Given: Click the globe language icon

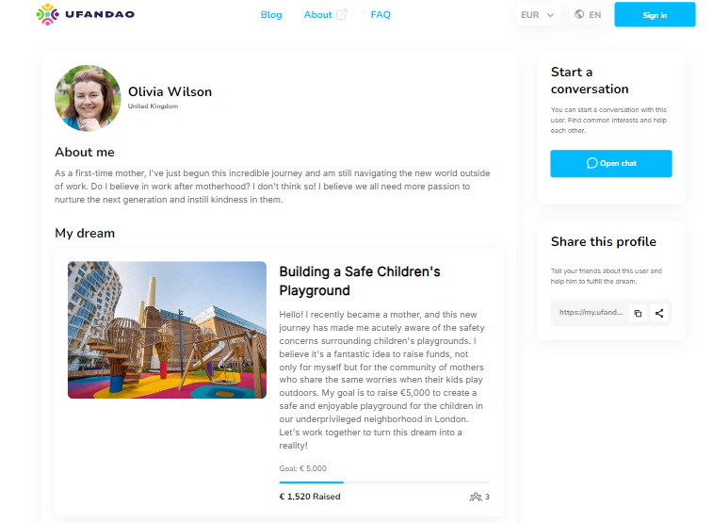Looking at the screenshot, I should (x=579, y=14).
